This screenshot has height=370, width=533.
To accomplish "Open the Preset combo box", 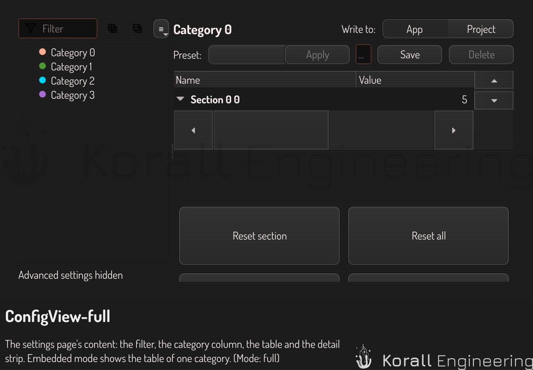I will pyautogui.click(x=247, y=55).
